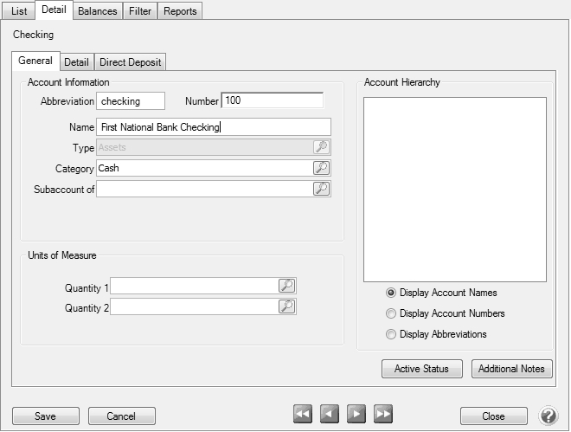Open the Quantity 2 lookup icon
Viewport: 571px width, 432px height.
pyautogui.click(x=286, y=306)
